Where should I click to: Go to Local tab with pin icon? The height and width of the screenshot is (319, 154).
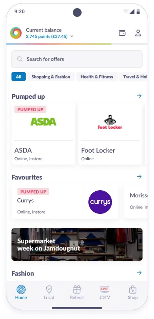[49, 289]
